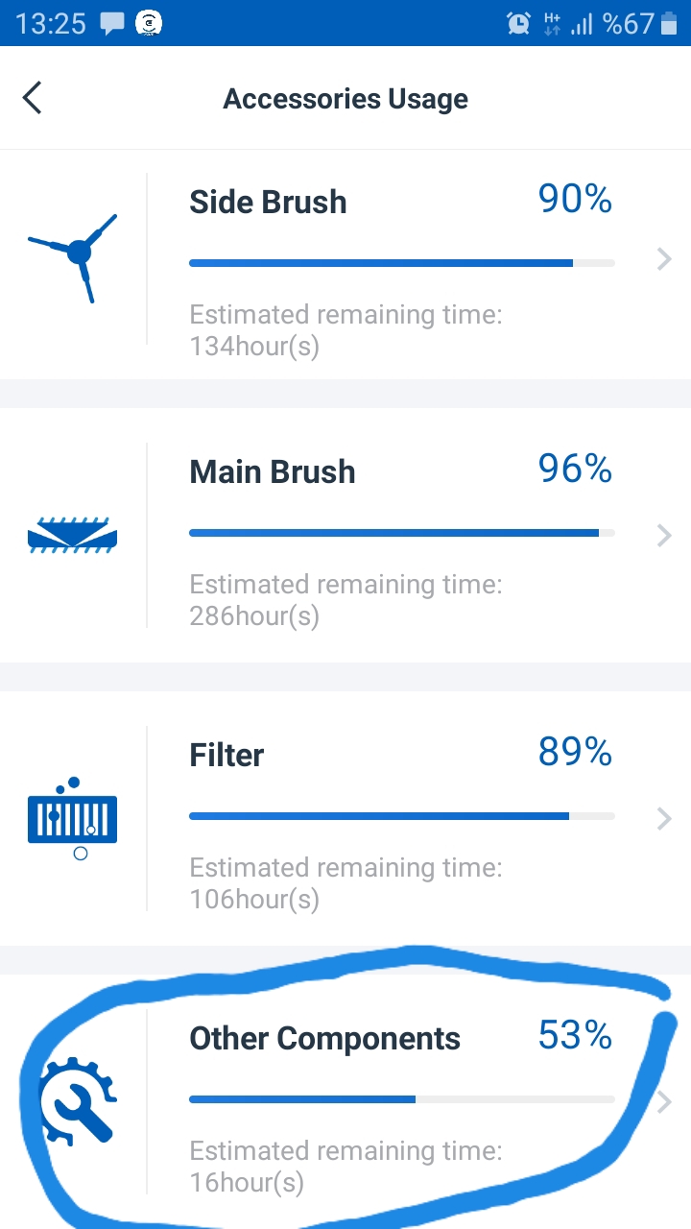Open the Filter label

pos(226,755)
